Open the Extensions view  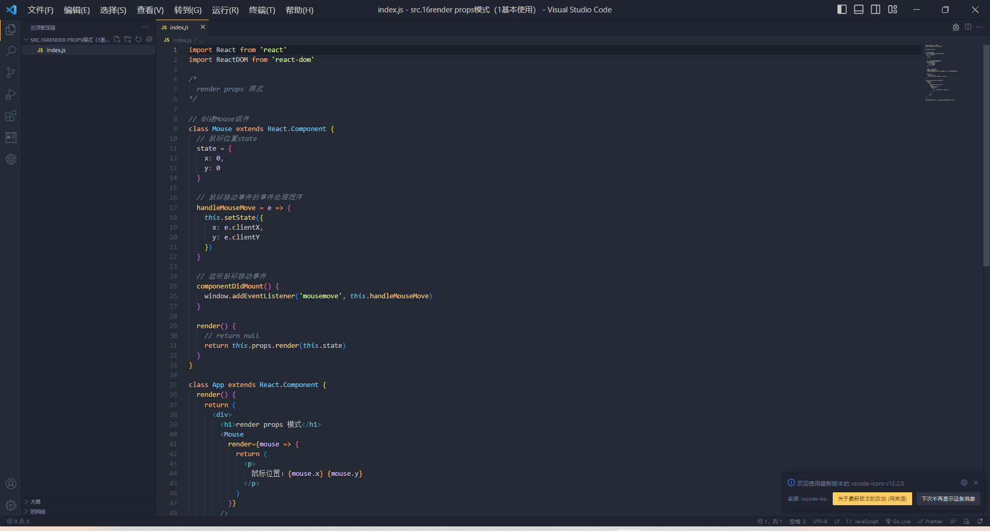pos(11,116)
